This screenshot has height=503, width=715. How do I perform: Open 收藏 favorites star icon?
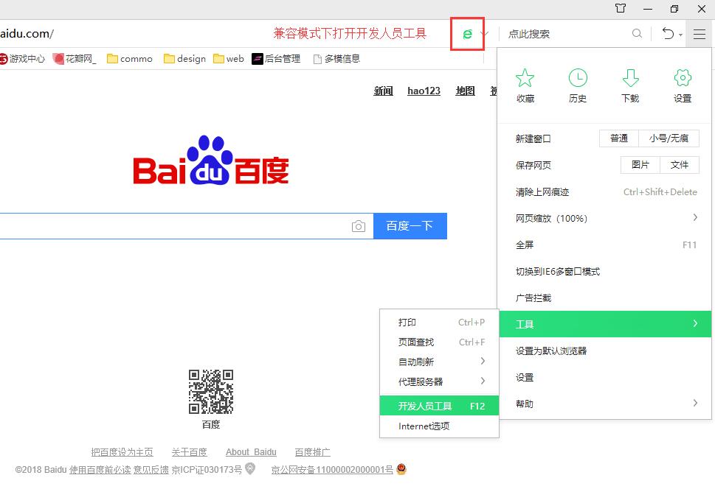tap(525, 85)
